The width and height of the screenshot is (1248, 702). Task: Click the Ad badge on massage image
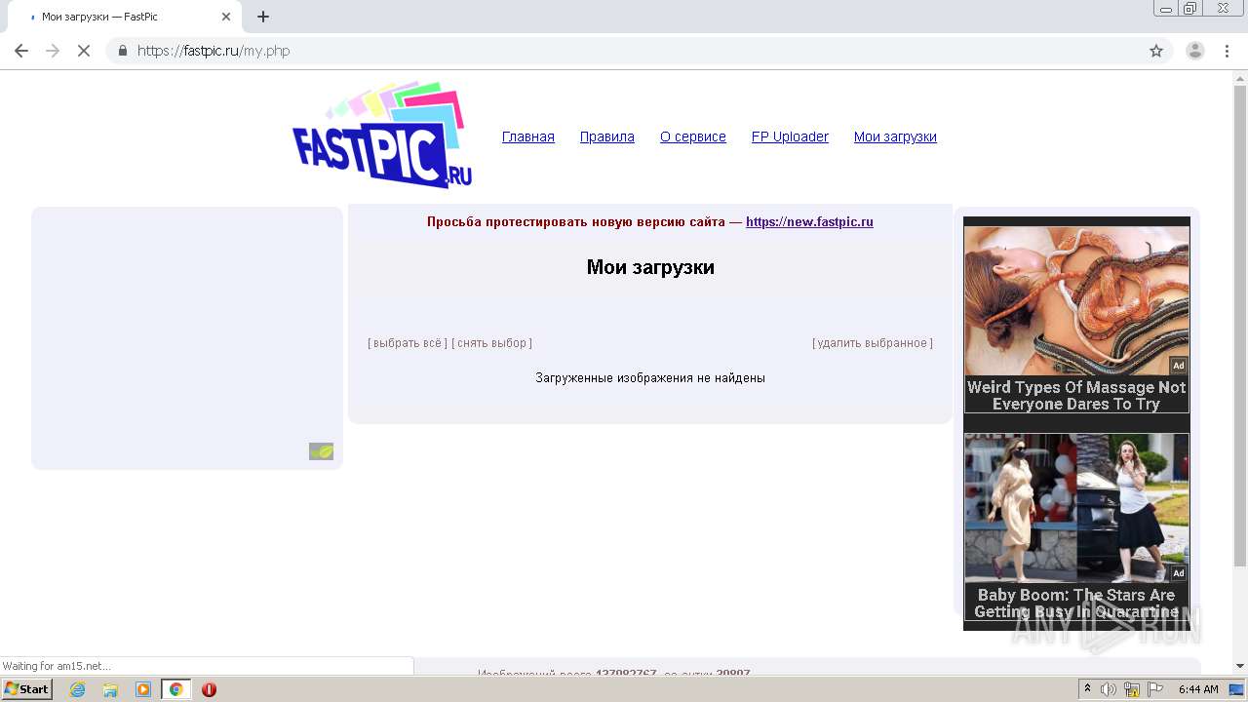click(1179, 366)
